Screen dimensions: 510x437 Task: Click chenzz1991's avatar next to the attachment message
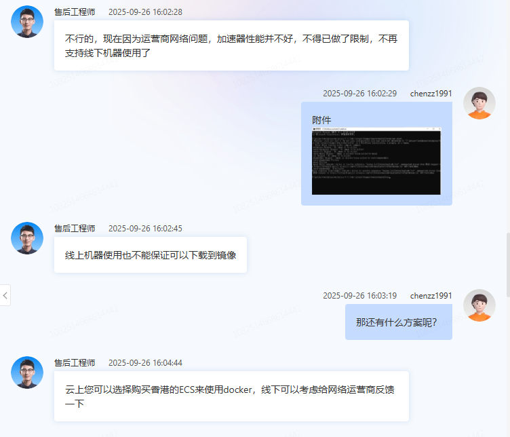(479, 103)
